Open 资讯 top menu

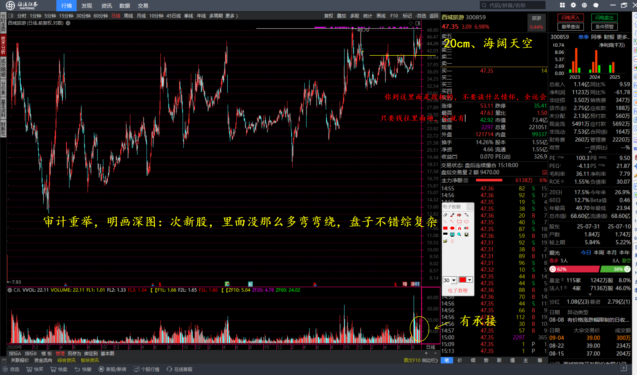coord(106,6)
